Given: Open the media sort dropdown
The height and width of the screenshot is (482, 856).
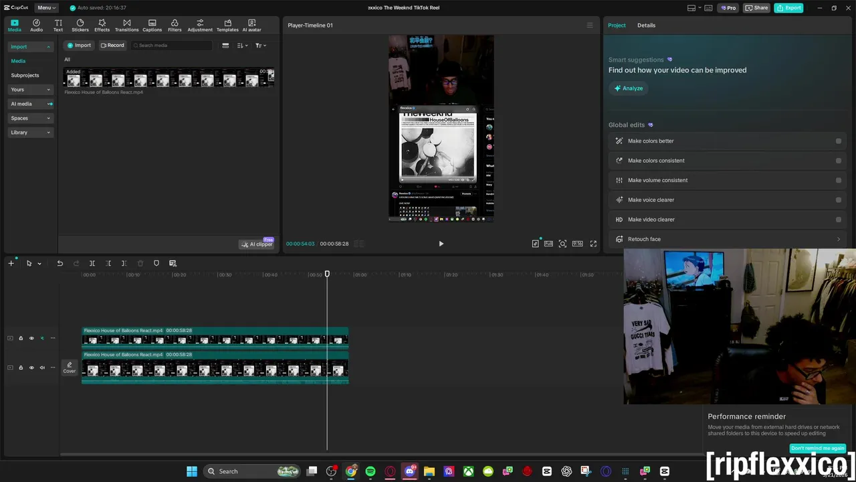Looking at the screenshot, I should [243, 46].
